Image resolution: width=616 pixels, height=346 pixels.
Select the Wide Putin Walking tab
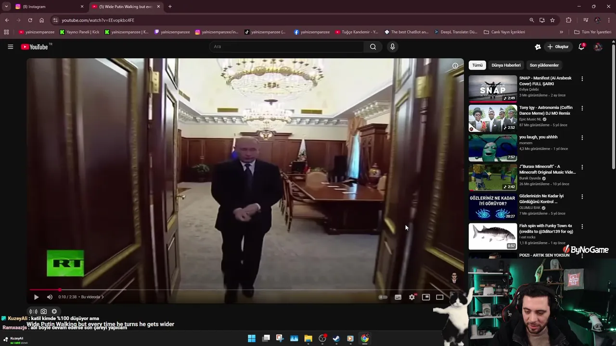126,7
